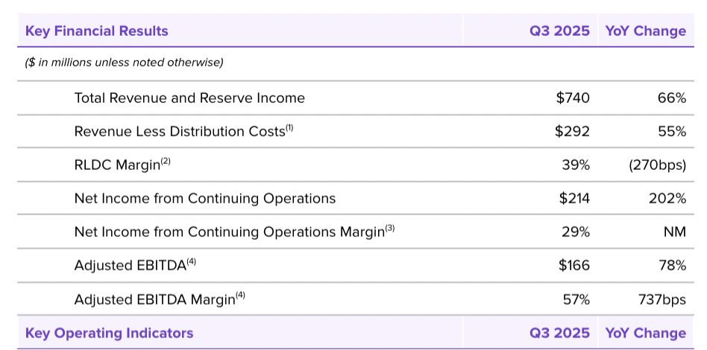Select the Total Revenue and Reserve Income row label
This screenshot has width=707, height=350.
pos(189,98)
